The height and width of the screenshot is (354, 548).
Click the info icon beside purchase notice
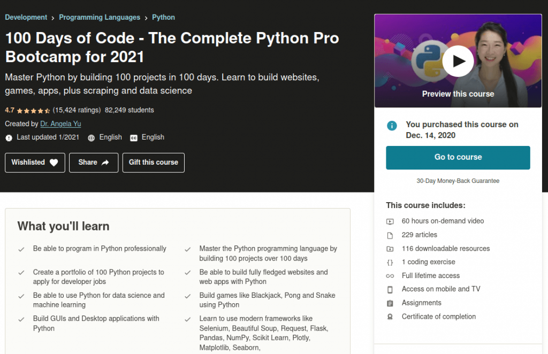[x=392, y=125]
